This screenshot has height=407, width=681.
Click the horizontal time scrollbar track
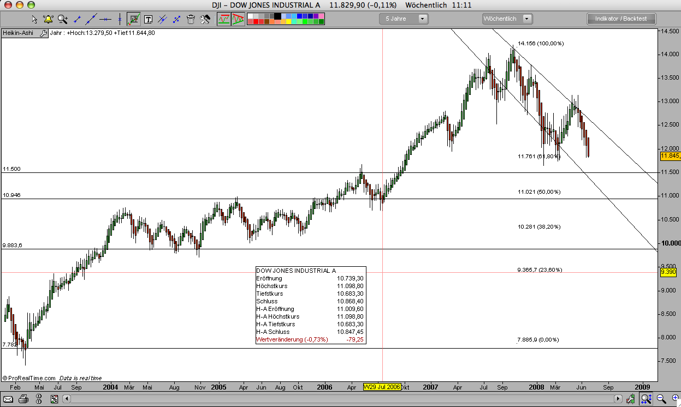(x=342, y=399)
